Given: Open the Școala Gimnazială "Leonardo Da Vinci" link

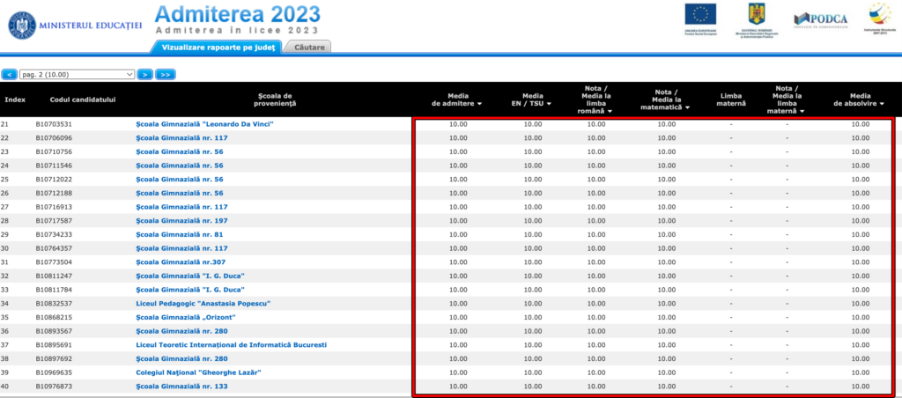Looking at the screenshot, I should point(204,124).
